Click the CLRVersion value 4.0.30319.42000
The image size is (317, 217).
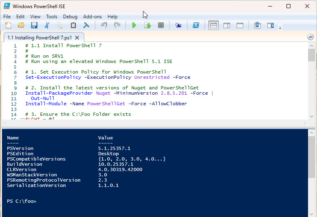point(120,169)
